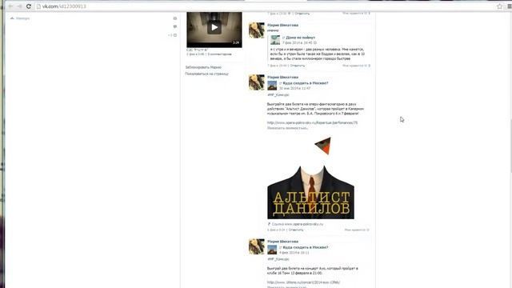Viewport: 512px width, 288px height.
Task: Open the avatar next to the 4 Feb repost
Action: coord(257,246)
